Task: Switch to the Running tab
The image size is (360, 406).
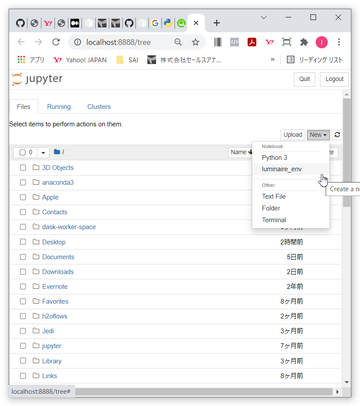Action: click(x=59, y=106)
